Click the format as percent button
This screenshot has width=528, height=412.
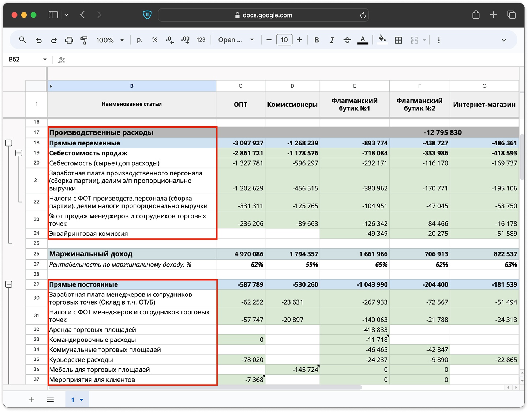click(155, 40)
